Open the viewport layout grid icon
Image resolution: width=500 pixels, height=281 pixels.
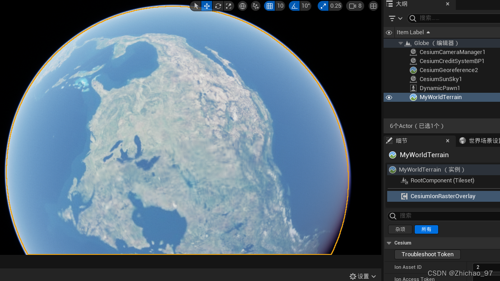pyautogui.click(x=373, y=6)
